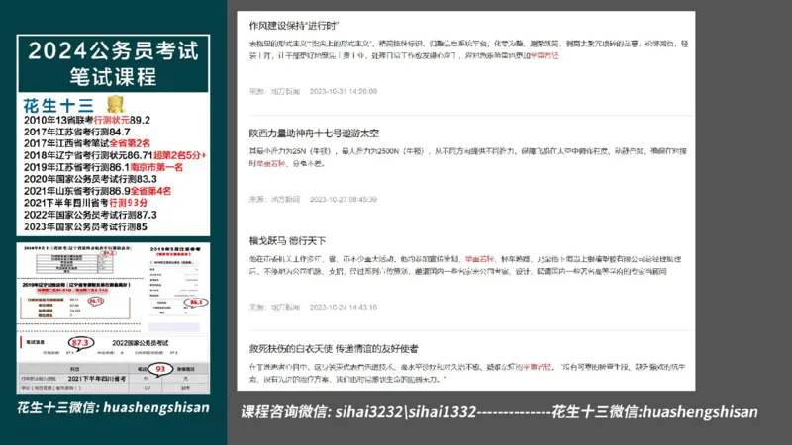Click the red keyword in 救死扶伤 article snippet
Viewport: 792px width, 445px height.
537,367
